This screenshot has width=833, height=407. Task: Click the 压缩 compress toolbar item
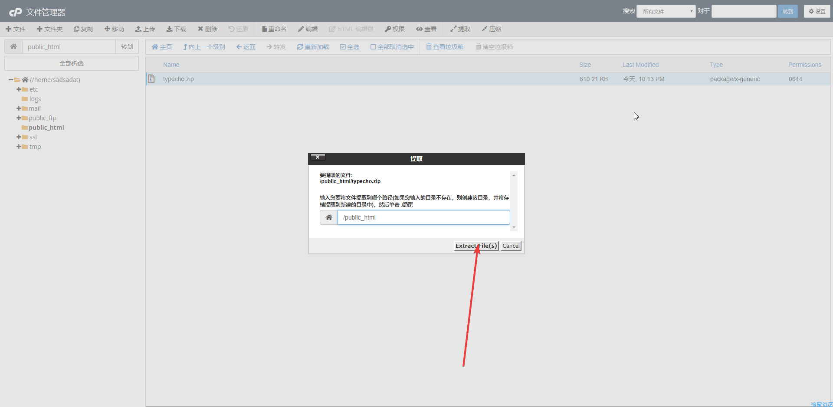pos(492,29)
